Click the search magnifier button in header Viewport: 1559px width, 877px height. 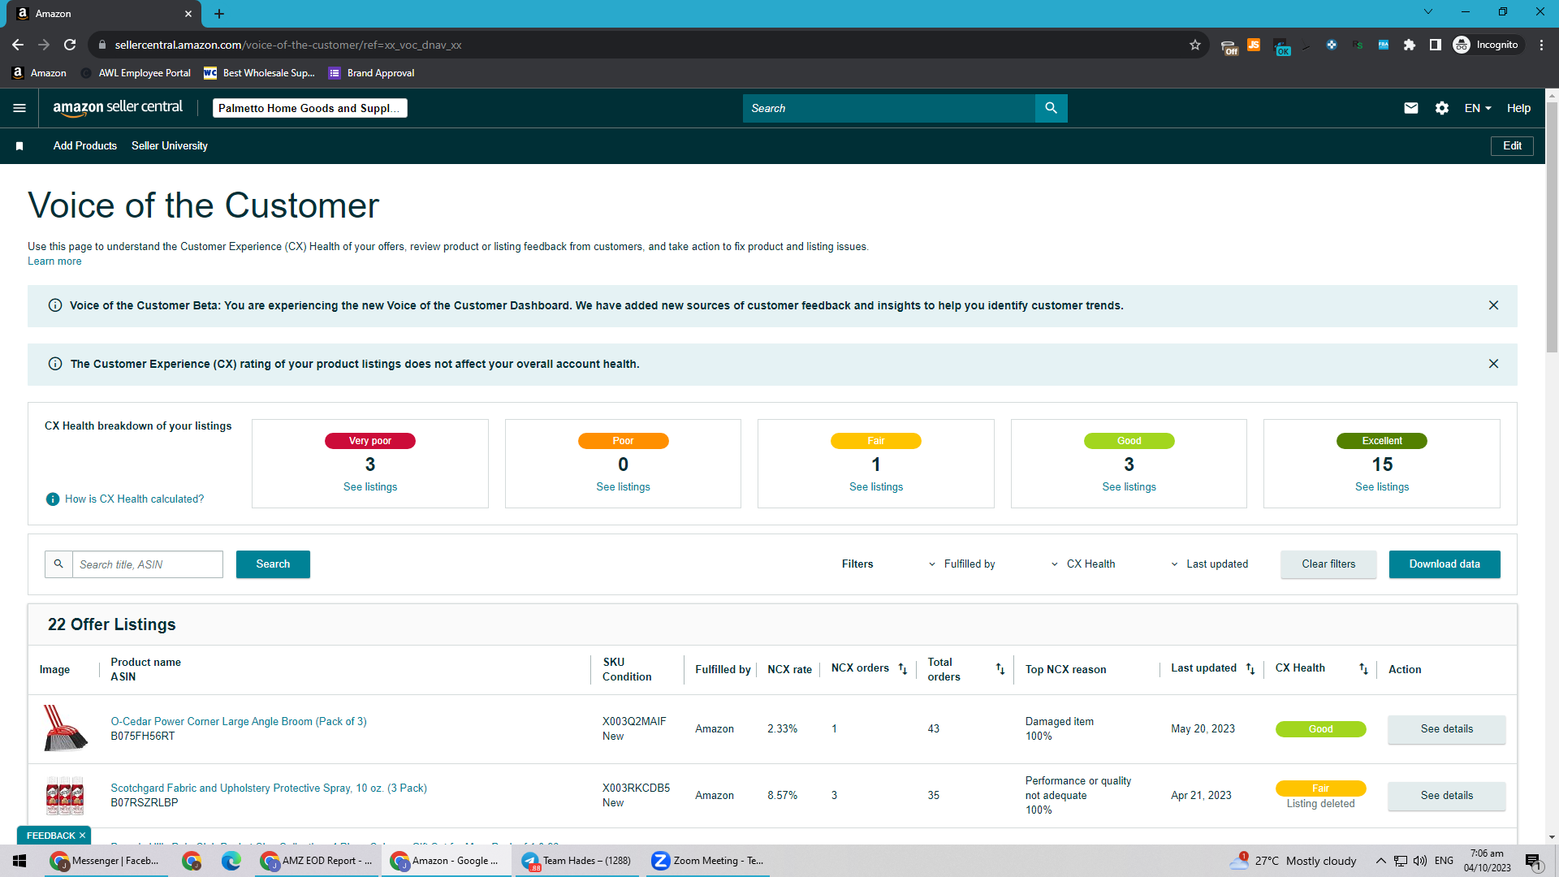click(1051, 108)
